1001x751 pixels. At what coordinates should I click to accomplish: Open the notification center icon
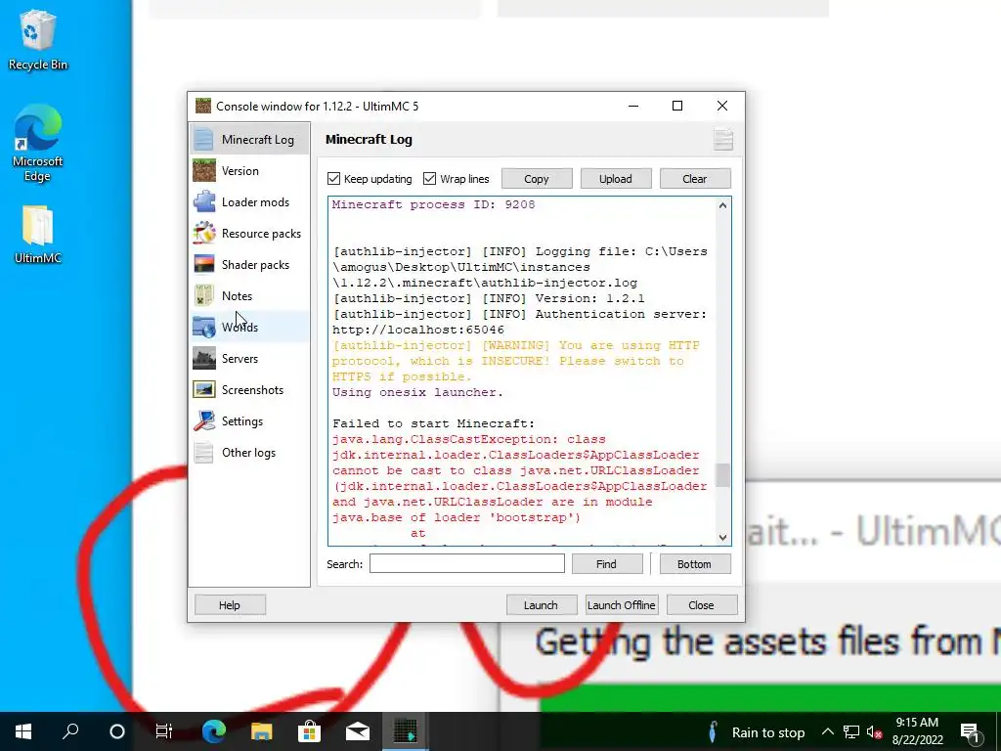(x=971, y=732)
